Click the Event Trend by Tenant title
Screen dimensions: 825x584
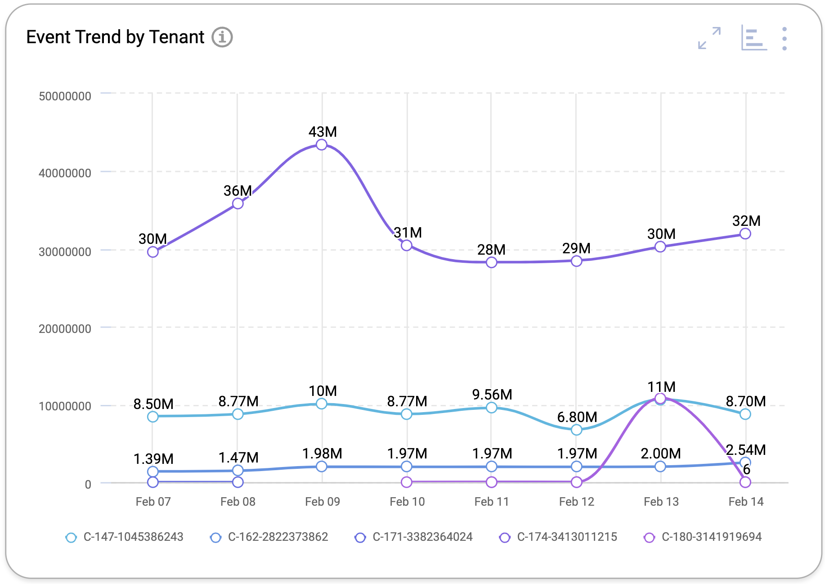115,37
